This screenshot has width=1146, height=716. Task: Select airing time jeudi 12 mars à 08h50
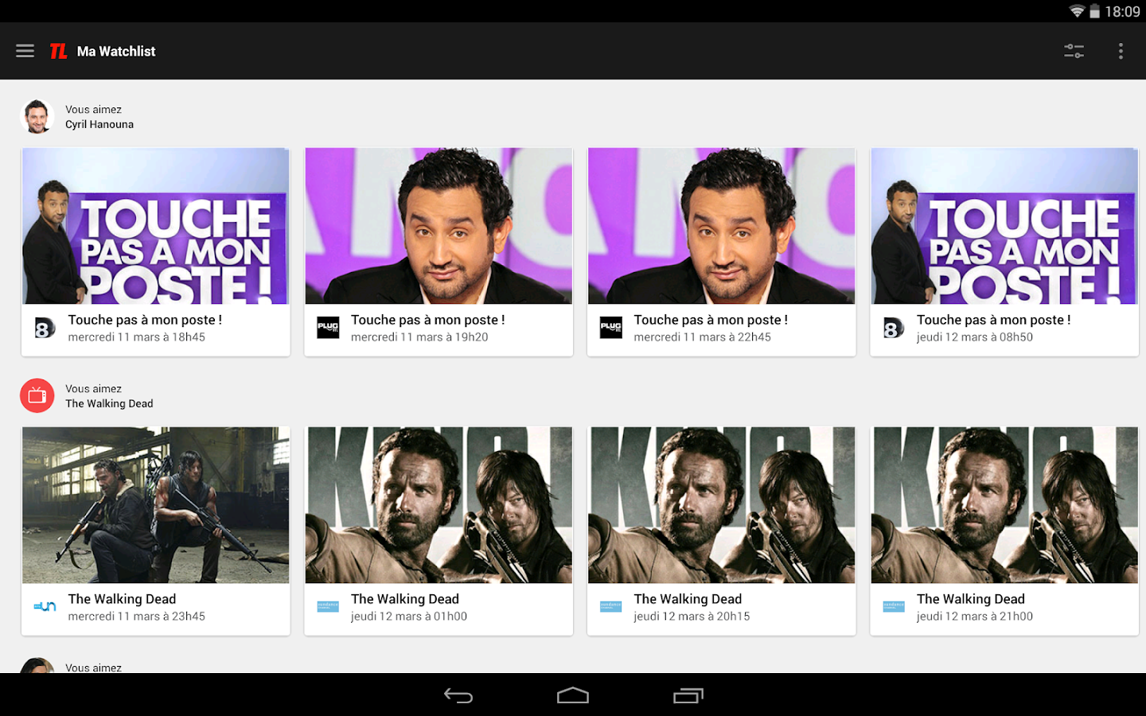[975, 337]
